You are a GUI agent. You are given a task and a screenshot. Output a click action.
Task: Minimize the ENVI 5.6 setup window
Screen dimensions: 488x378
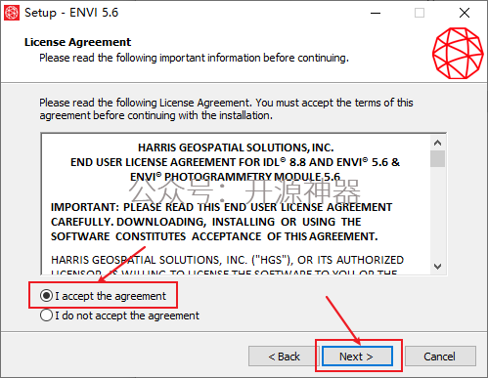pyautogui.click(x=376, y=13)
